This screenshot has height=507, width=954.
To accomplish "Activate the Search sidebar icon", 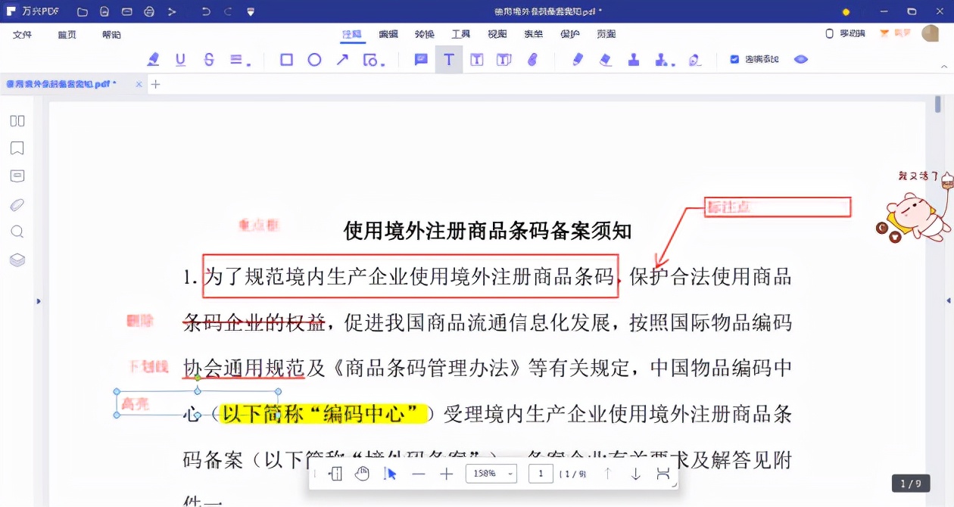I will point(17,232).
